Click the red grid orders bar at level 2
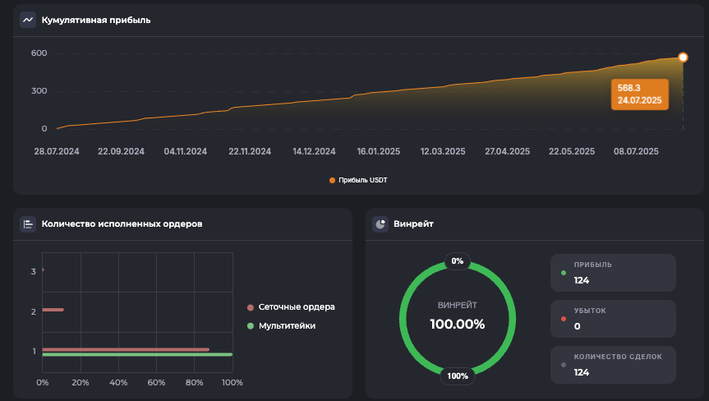This screenshot has height=401, width=709. 53,310
